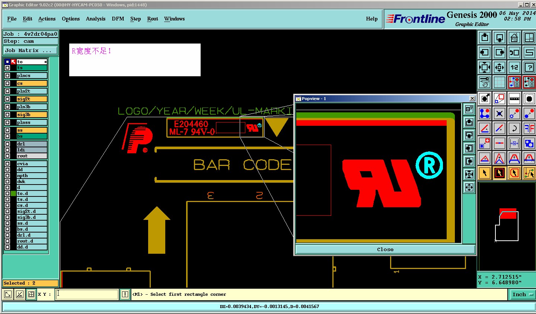Viewport: 536px width, 314px height.
Task: Pan the view right with the right-arrow icon
Action: pyautogui.click(x=500, y=52)
